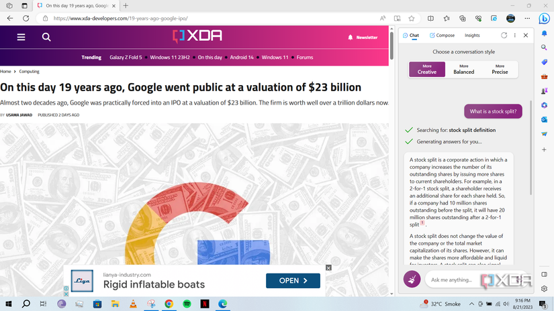Refresh the Bing chat panel
This screenshot has height=311, width=554.
(x=504, y=36)
